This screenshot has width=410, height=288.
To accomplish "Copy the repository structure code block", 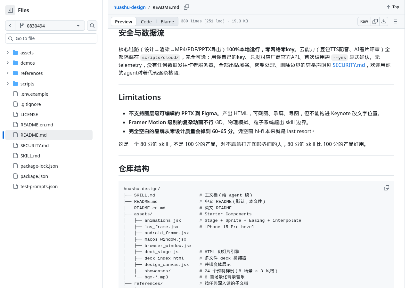I will click(x=387, y=188).
